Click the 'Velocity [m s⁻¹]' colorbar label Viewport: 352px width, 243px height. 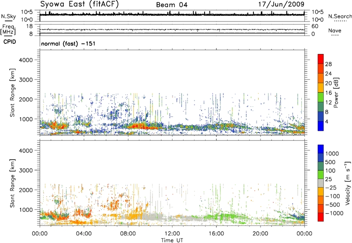(348, 183)
